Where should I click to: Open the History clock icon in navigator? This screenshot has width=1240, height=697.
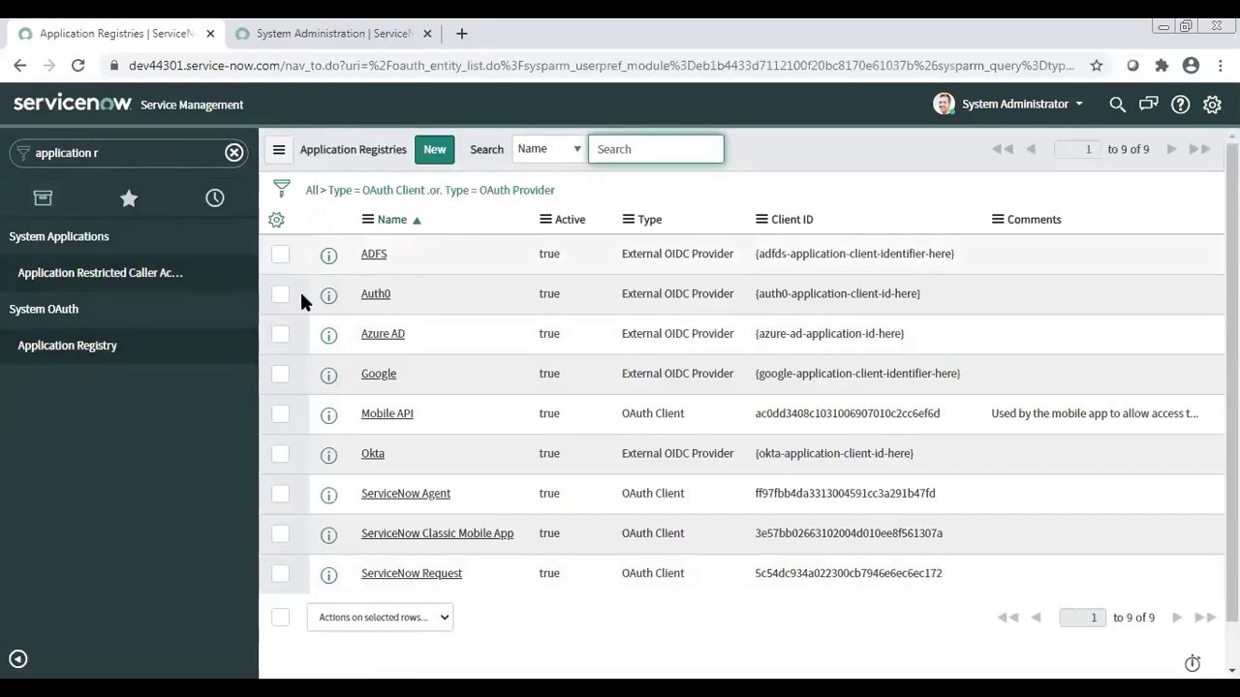coord(214,197)
